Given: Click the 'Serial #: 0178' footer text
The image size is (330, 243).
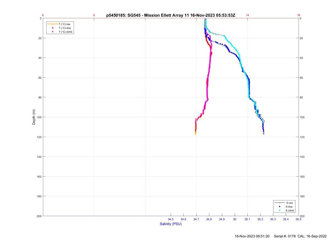Looking at the screenshot, I should pos(285,236).
